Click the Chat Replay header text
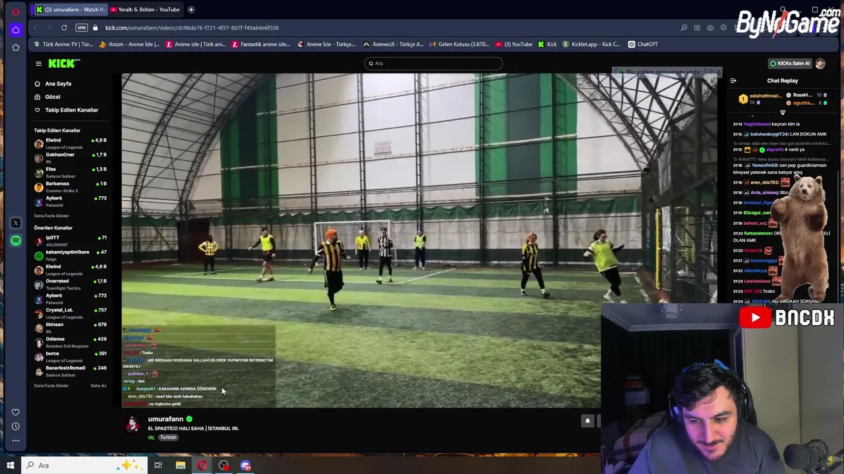 pyautogui.click(x=783, y=80)
